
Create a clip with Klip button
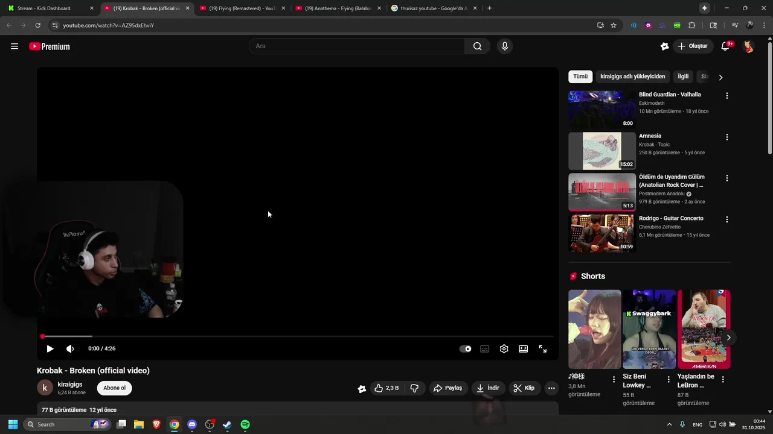(x=524, y=388)
